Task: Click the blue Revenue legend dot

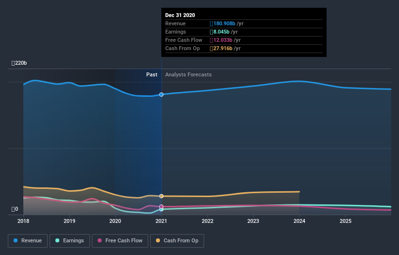Action: (16, 240)
